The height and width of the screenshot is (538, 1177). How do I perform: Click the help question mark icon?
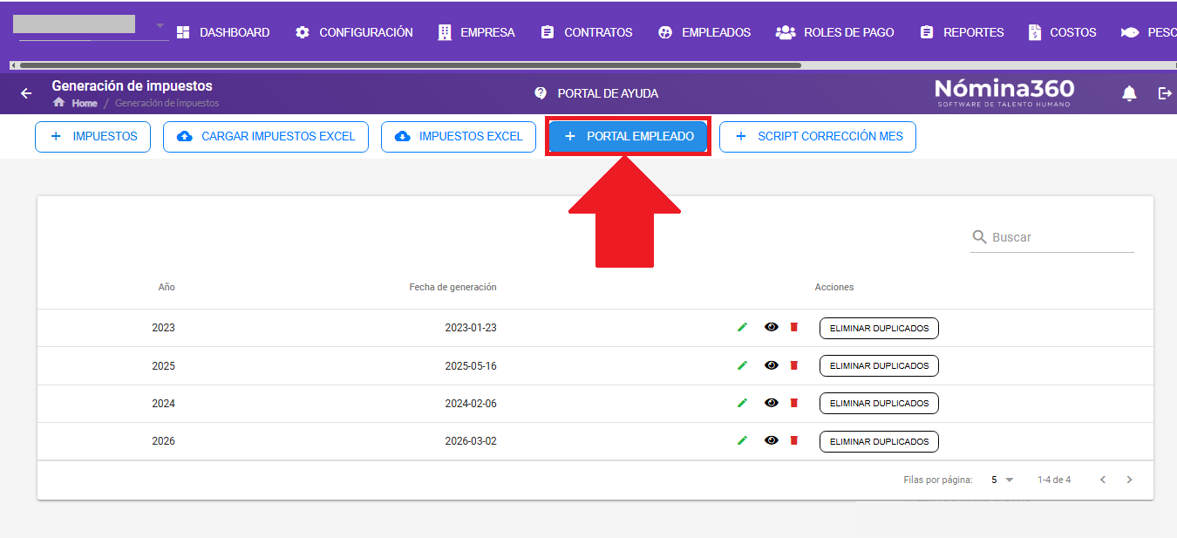pyautogui.click(x=541, y=93)
